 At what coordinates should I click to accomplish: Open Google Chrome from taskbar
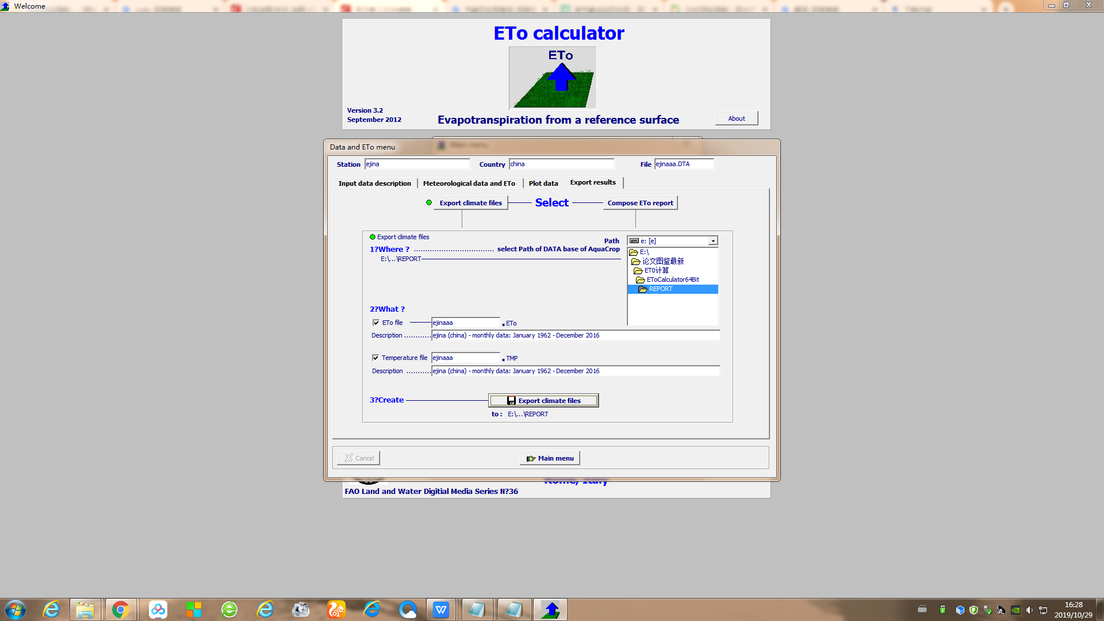(x=120, y=609)
